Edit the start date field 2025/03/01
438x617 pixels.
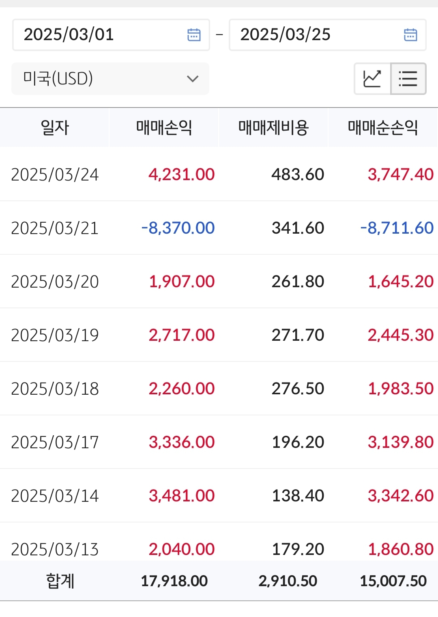click(111, 35)
